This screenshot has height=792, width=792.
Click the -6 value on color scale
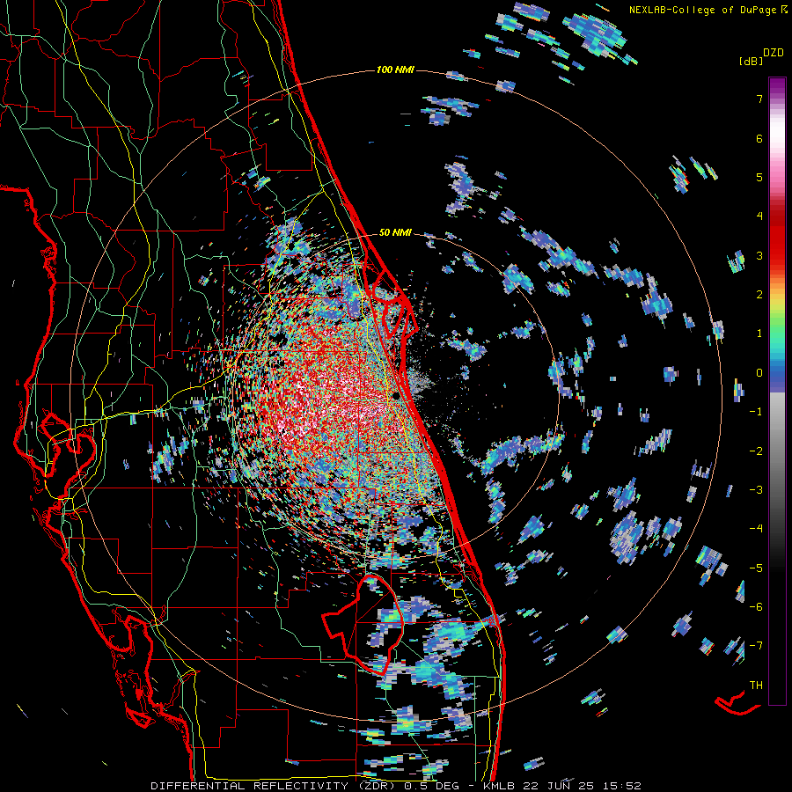(756, 607)
